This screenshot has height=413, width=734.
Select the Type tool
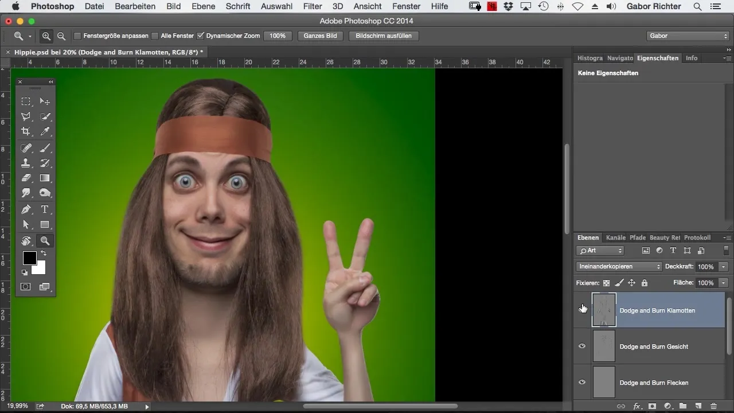tap(45, 209)
